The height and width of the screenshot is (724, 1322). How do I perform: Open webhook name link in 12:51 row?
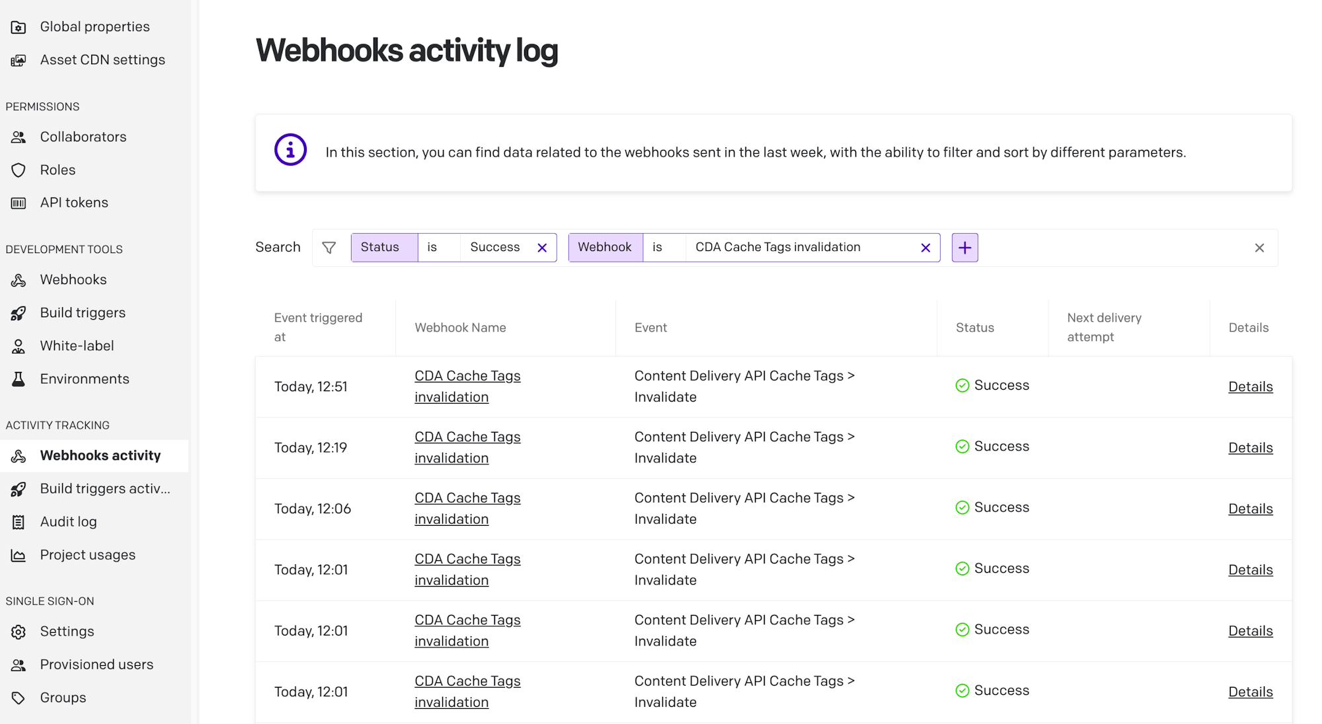pos(467,386)
